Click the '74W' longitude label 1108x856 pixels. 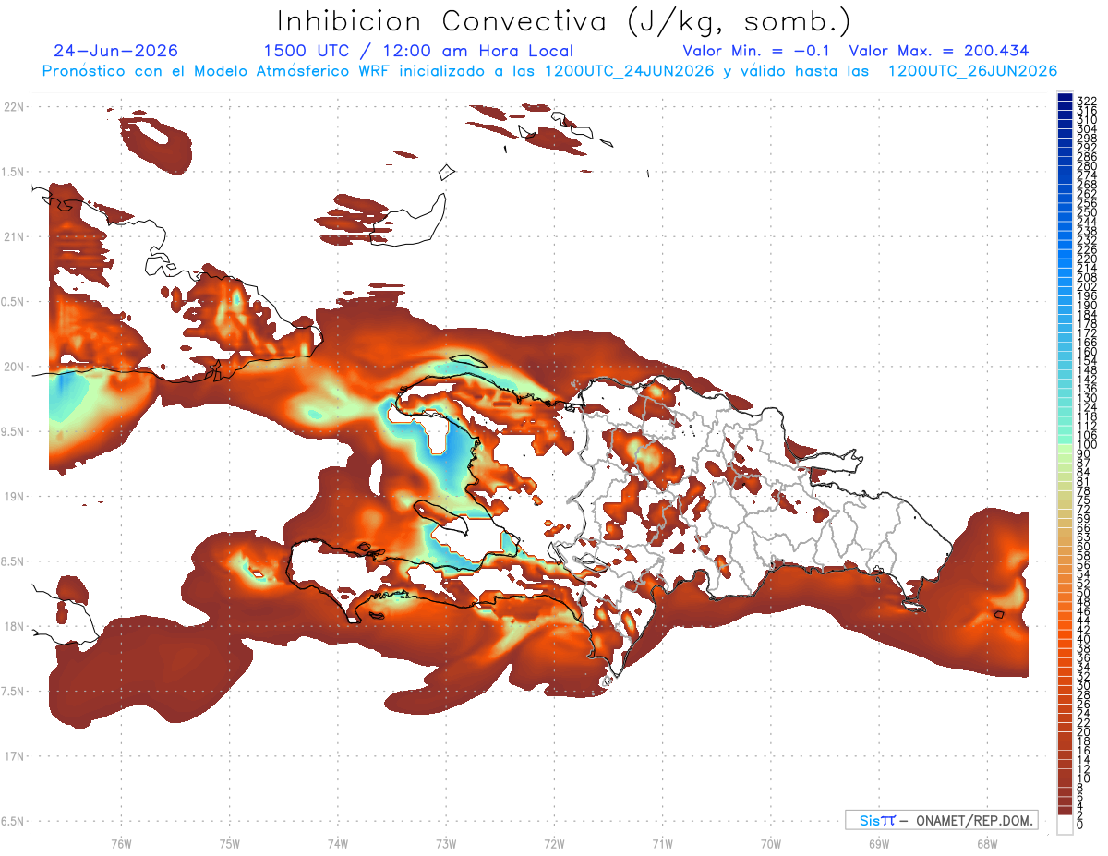337,843
